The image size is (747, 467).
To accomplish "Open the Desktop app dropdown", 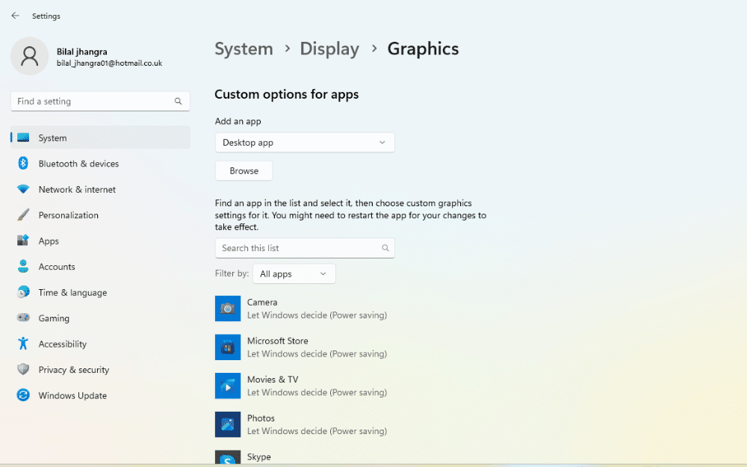I will click(x=305, y=143).
